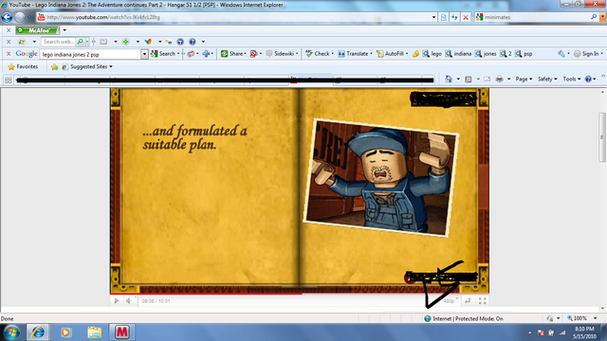Click the McAfee SiteAdvisor button
Image resolution: width=607 pixels, height=341 pixels.
[37, 30]
